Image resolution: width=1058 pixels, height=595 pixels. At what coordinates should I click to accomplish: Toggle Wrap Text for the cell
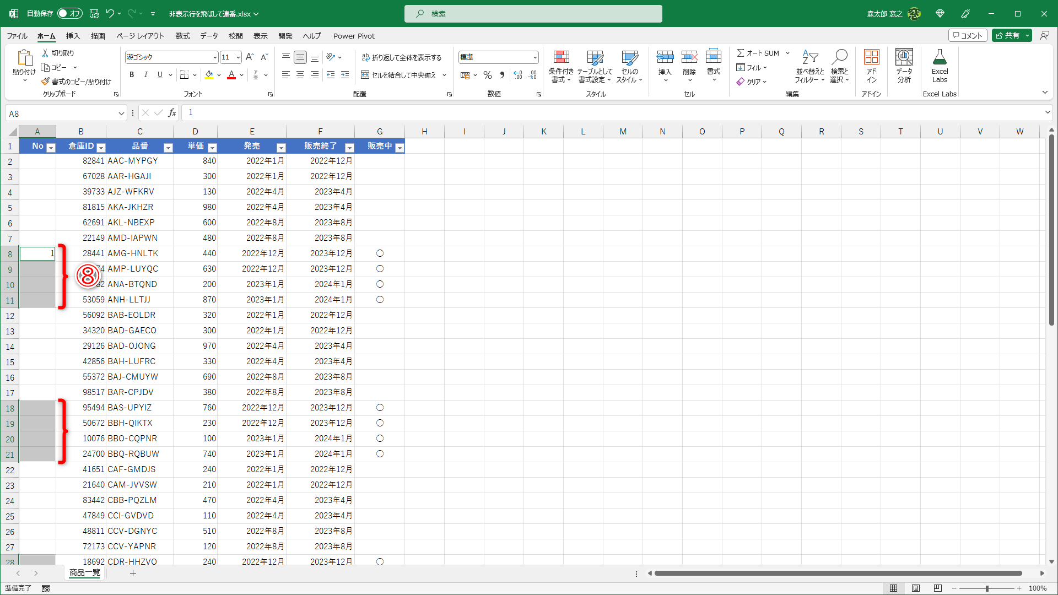pos(402,57)
